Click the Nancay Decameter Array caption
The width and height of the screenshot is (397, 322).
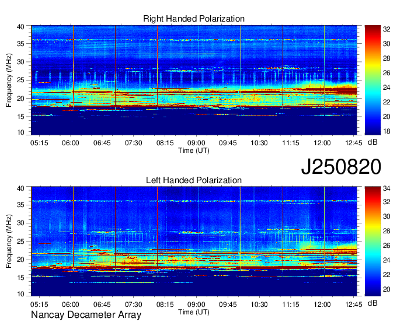pos(86,315)
